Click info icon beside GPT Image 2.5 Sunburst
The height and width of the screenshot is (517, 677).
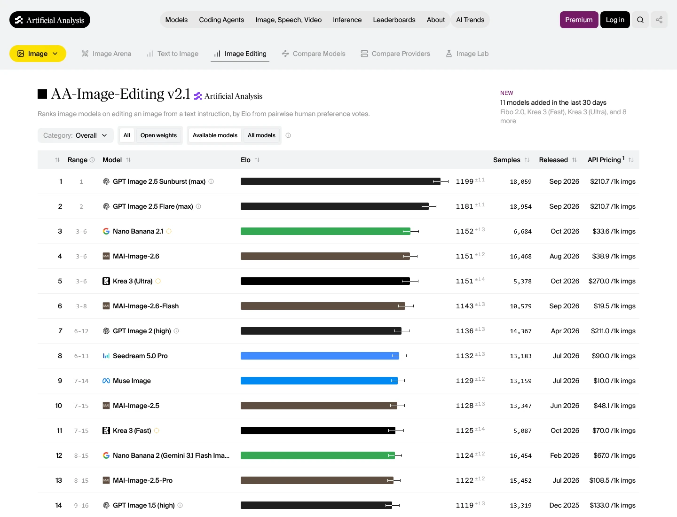coord(211,181)
